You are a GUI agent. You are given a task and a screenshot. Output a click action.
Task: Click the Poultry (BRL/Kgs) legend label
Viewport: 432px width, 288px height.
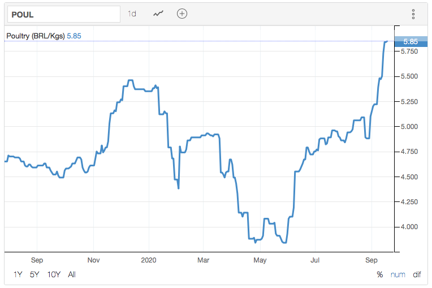tap(36, 36)
